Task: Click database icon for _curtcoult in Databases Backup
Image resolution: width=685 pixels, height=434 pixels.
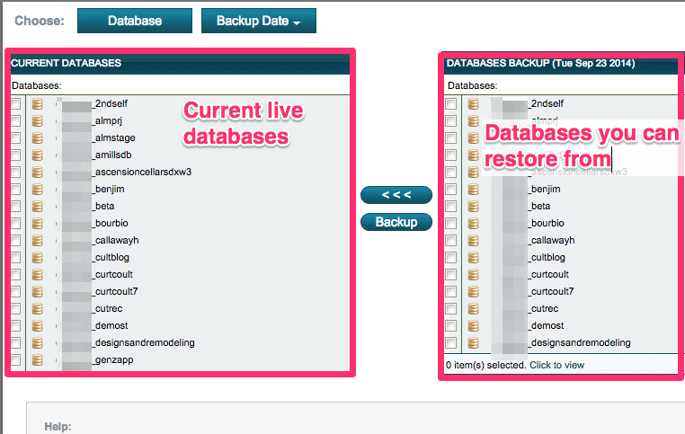Action: tap(473, 274)
